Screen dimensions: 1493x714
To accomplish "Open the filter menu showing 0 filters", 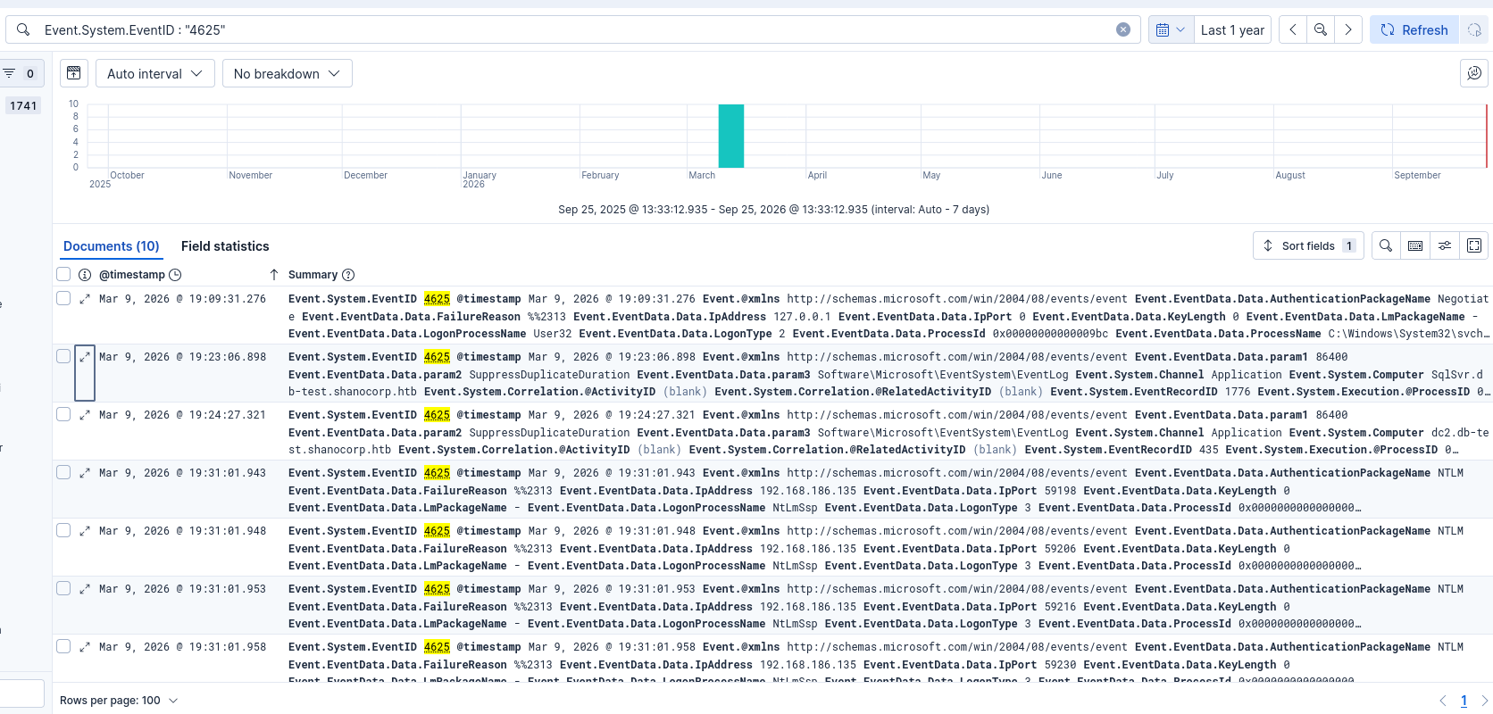I will 20,73.
